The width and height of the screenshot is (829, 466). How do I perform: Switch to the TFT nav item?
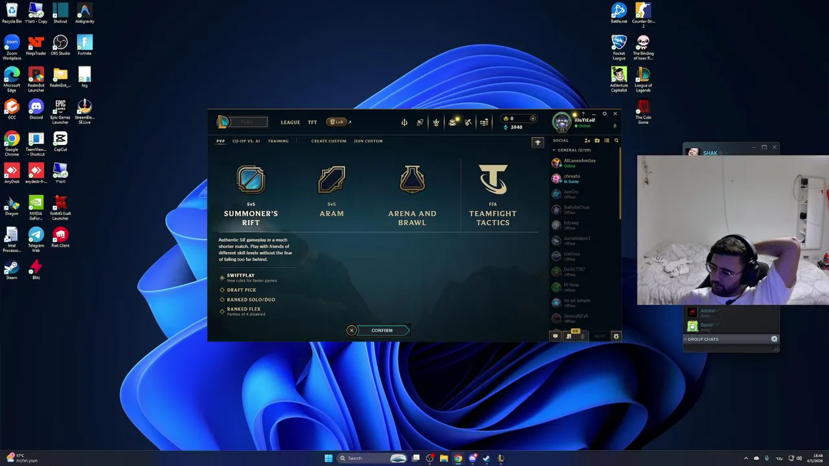312,122
